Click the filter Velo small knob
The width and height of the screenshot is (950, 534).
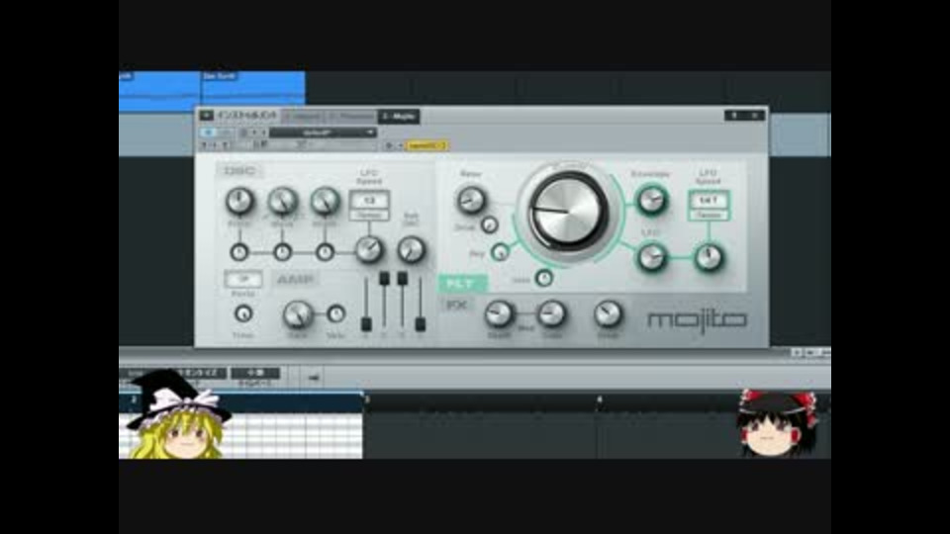click(x=544, y=278)
